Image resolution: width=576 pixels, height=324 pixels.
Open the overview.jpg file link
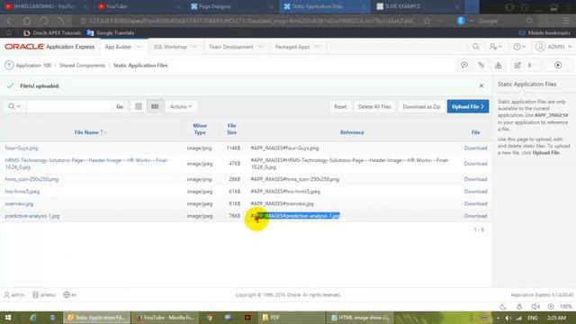point(19,203)
